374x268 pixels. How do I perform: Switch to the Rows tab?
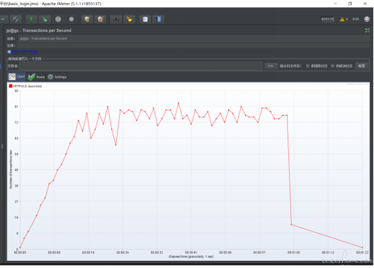click(x=36, y=77)
